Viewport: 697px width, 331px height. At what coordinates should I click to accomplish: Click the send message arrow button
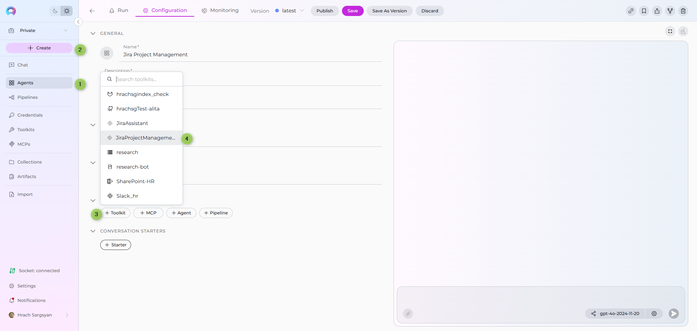pyautogui.click(x=674, y=314)
